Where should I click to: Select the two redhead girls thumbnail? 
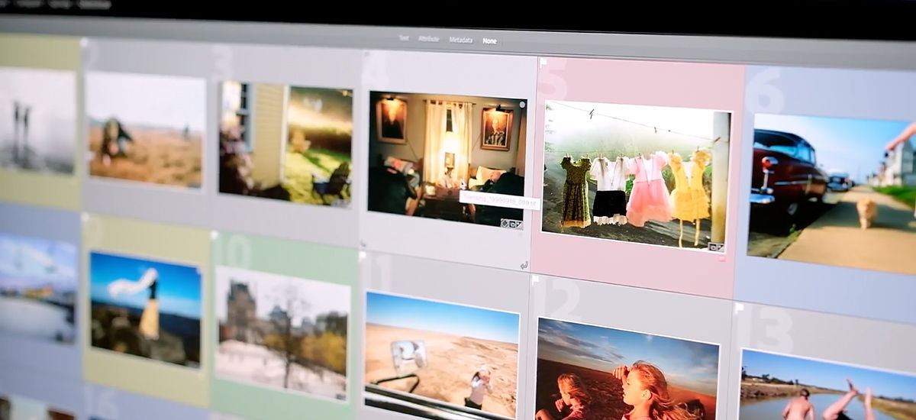[x=627, y=370]
